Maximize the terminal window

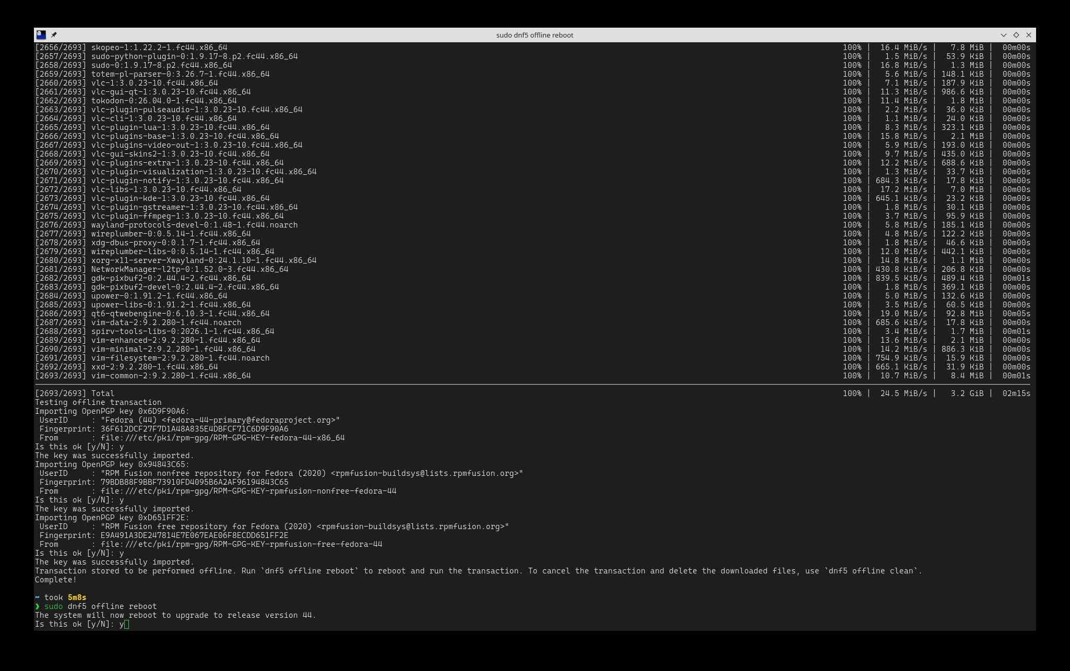(x=1016, y=35)
